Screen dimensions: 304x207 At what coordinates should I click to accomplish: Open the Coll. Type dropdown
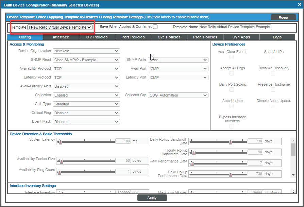coord(86,104)
